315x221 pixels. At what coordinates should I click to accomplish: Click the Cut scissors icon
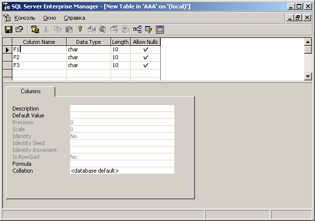46,30
